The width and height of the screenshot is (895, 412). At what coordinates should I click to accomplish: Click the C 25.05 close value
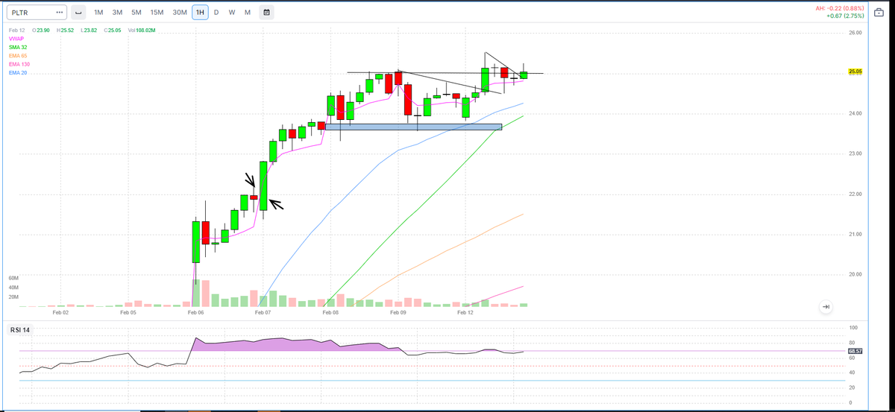(x=113, y=30)
